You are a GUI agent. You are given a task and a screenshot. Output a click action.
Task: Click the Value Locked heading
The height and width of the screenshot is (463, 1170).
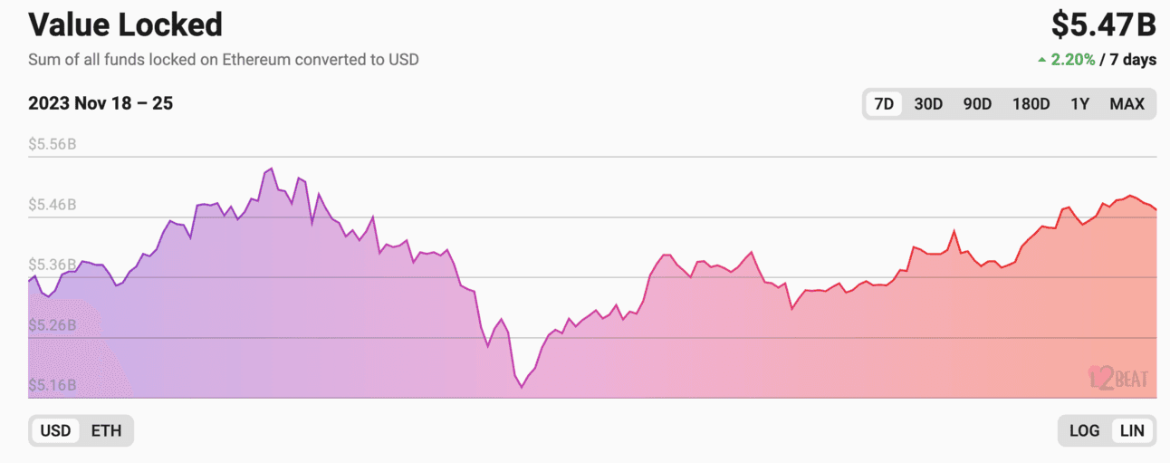[125, 24]
